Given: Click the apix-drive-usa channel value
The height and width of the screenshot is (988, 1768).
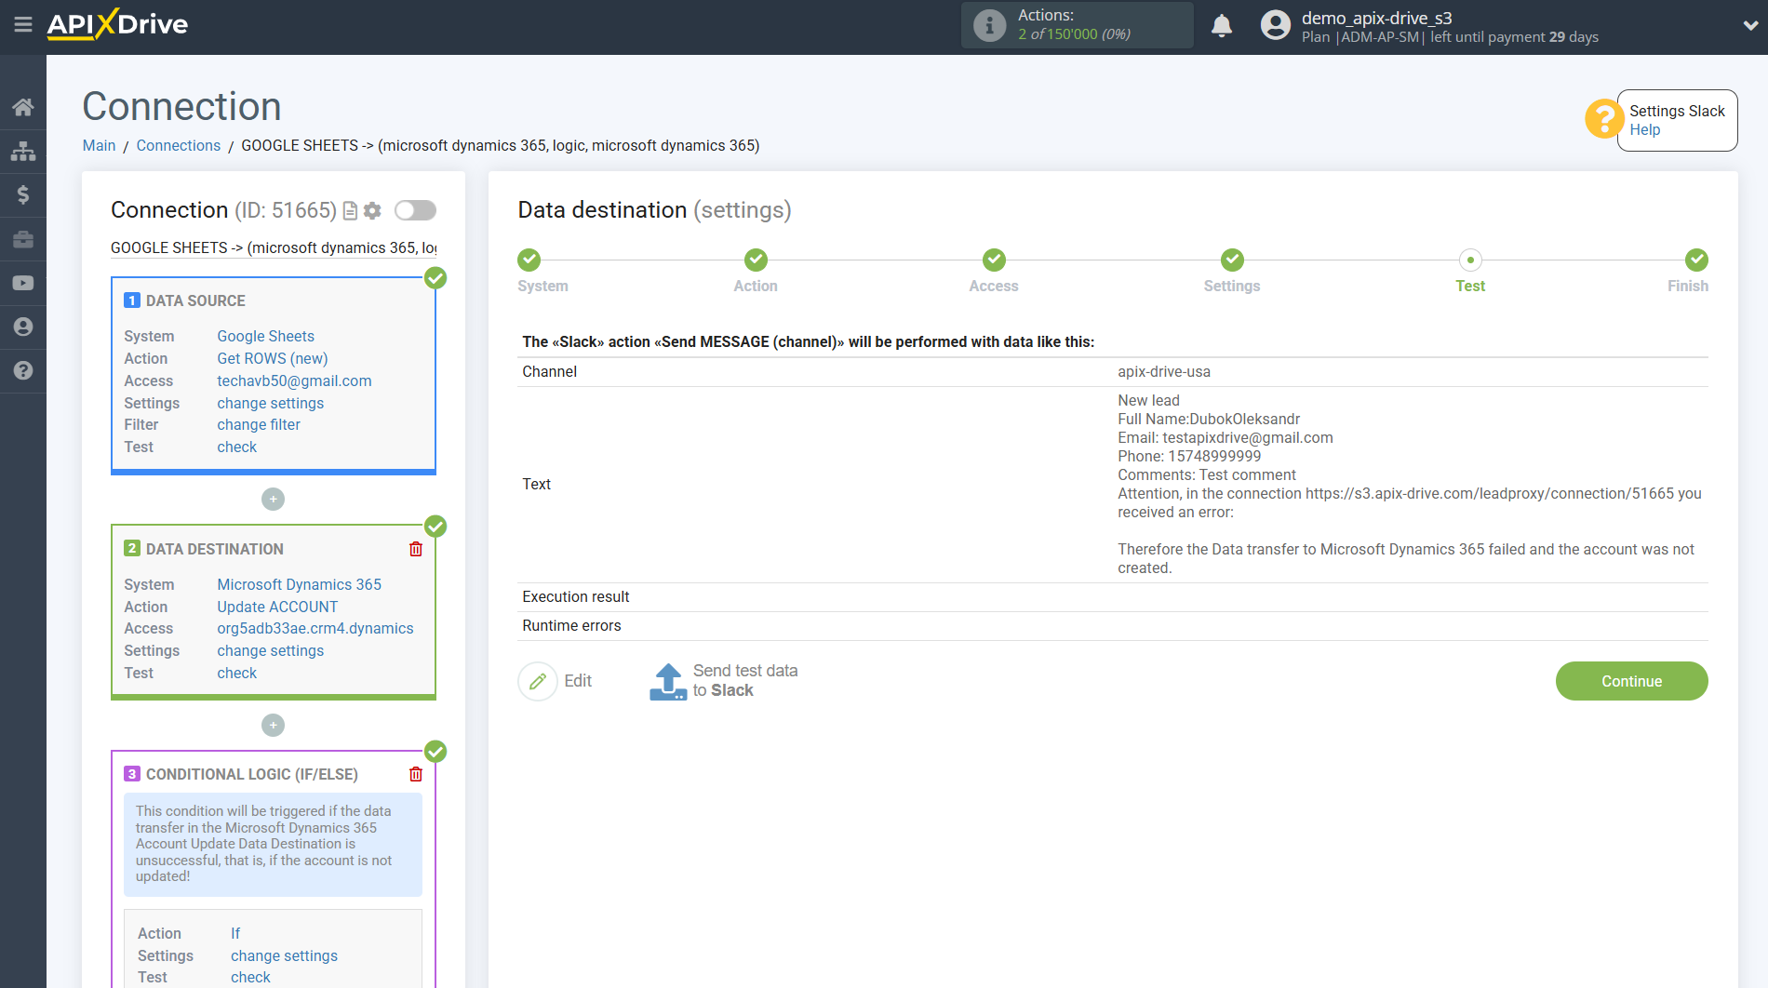Looking at the screenshot, I should coord(1164,372).
